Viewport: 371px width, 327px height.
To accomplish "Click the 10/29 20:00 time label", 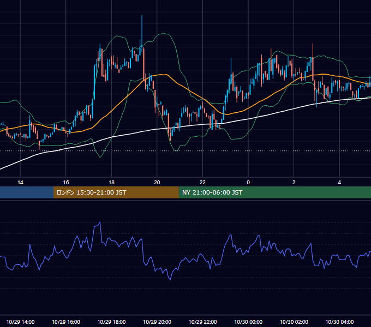I will [157, 322].
